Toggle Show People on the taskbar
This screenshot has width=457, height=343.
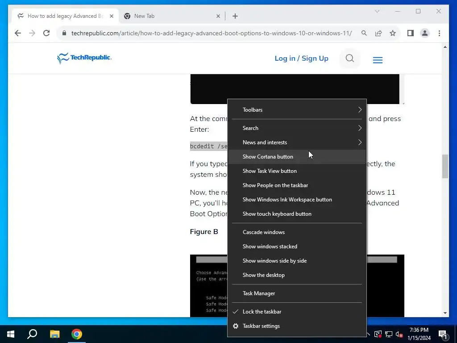[297, 185]
